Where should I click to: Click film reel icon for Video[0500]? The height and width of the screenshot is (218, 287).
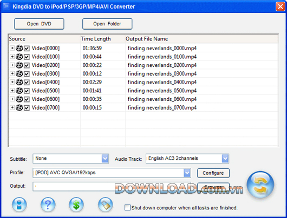(19, 91)
